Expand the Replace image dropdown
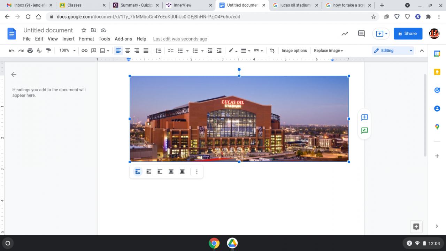Image resolution: width=446 pixels, height=251 pixels. (328, 51)
